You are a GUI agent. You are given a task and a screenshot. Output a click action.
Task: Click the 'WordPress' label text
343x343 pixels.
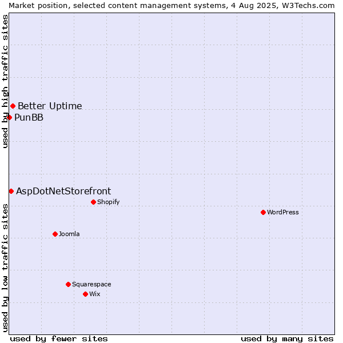point(283,212)
